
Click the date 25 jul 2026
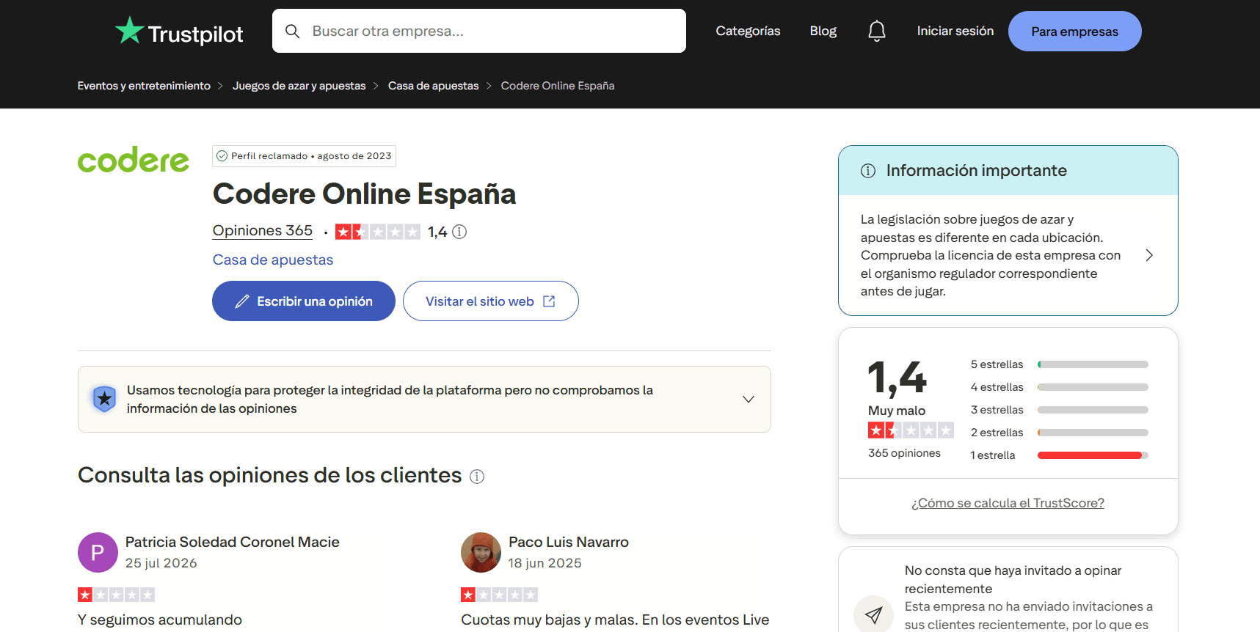[161, 563]
